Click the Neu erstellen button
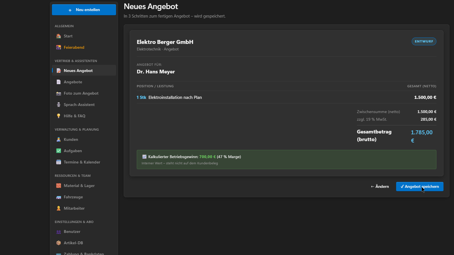This screenshot has width=454, height=255. point(84,10)
